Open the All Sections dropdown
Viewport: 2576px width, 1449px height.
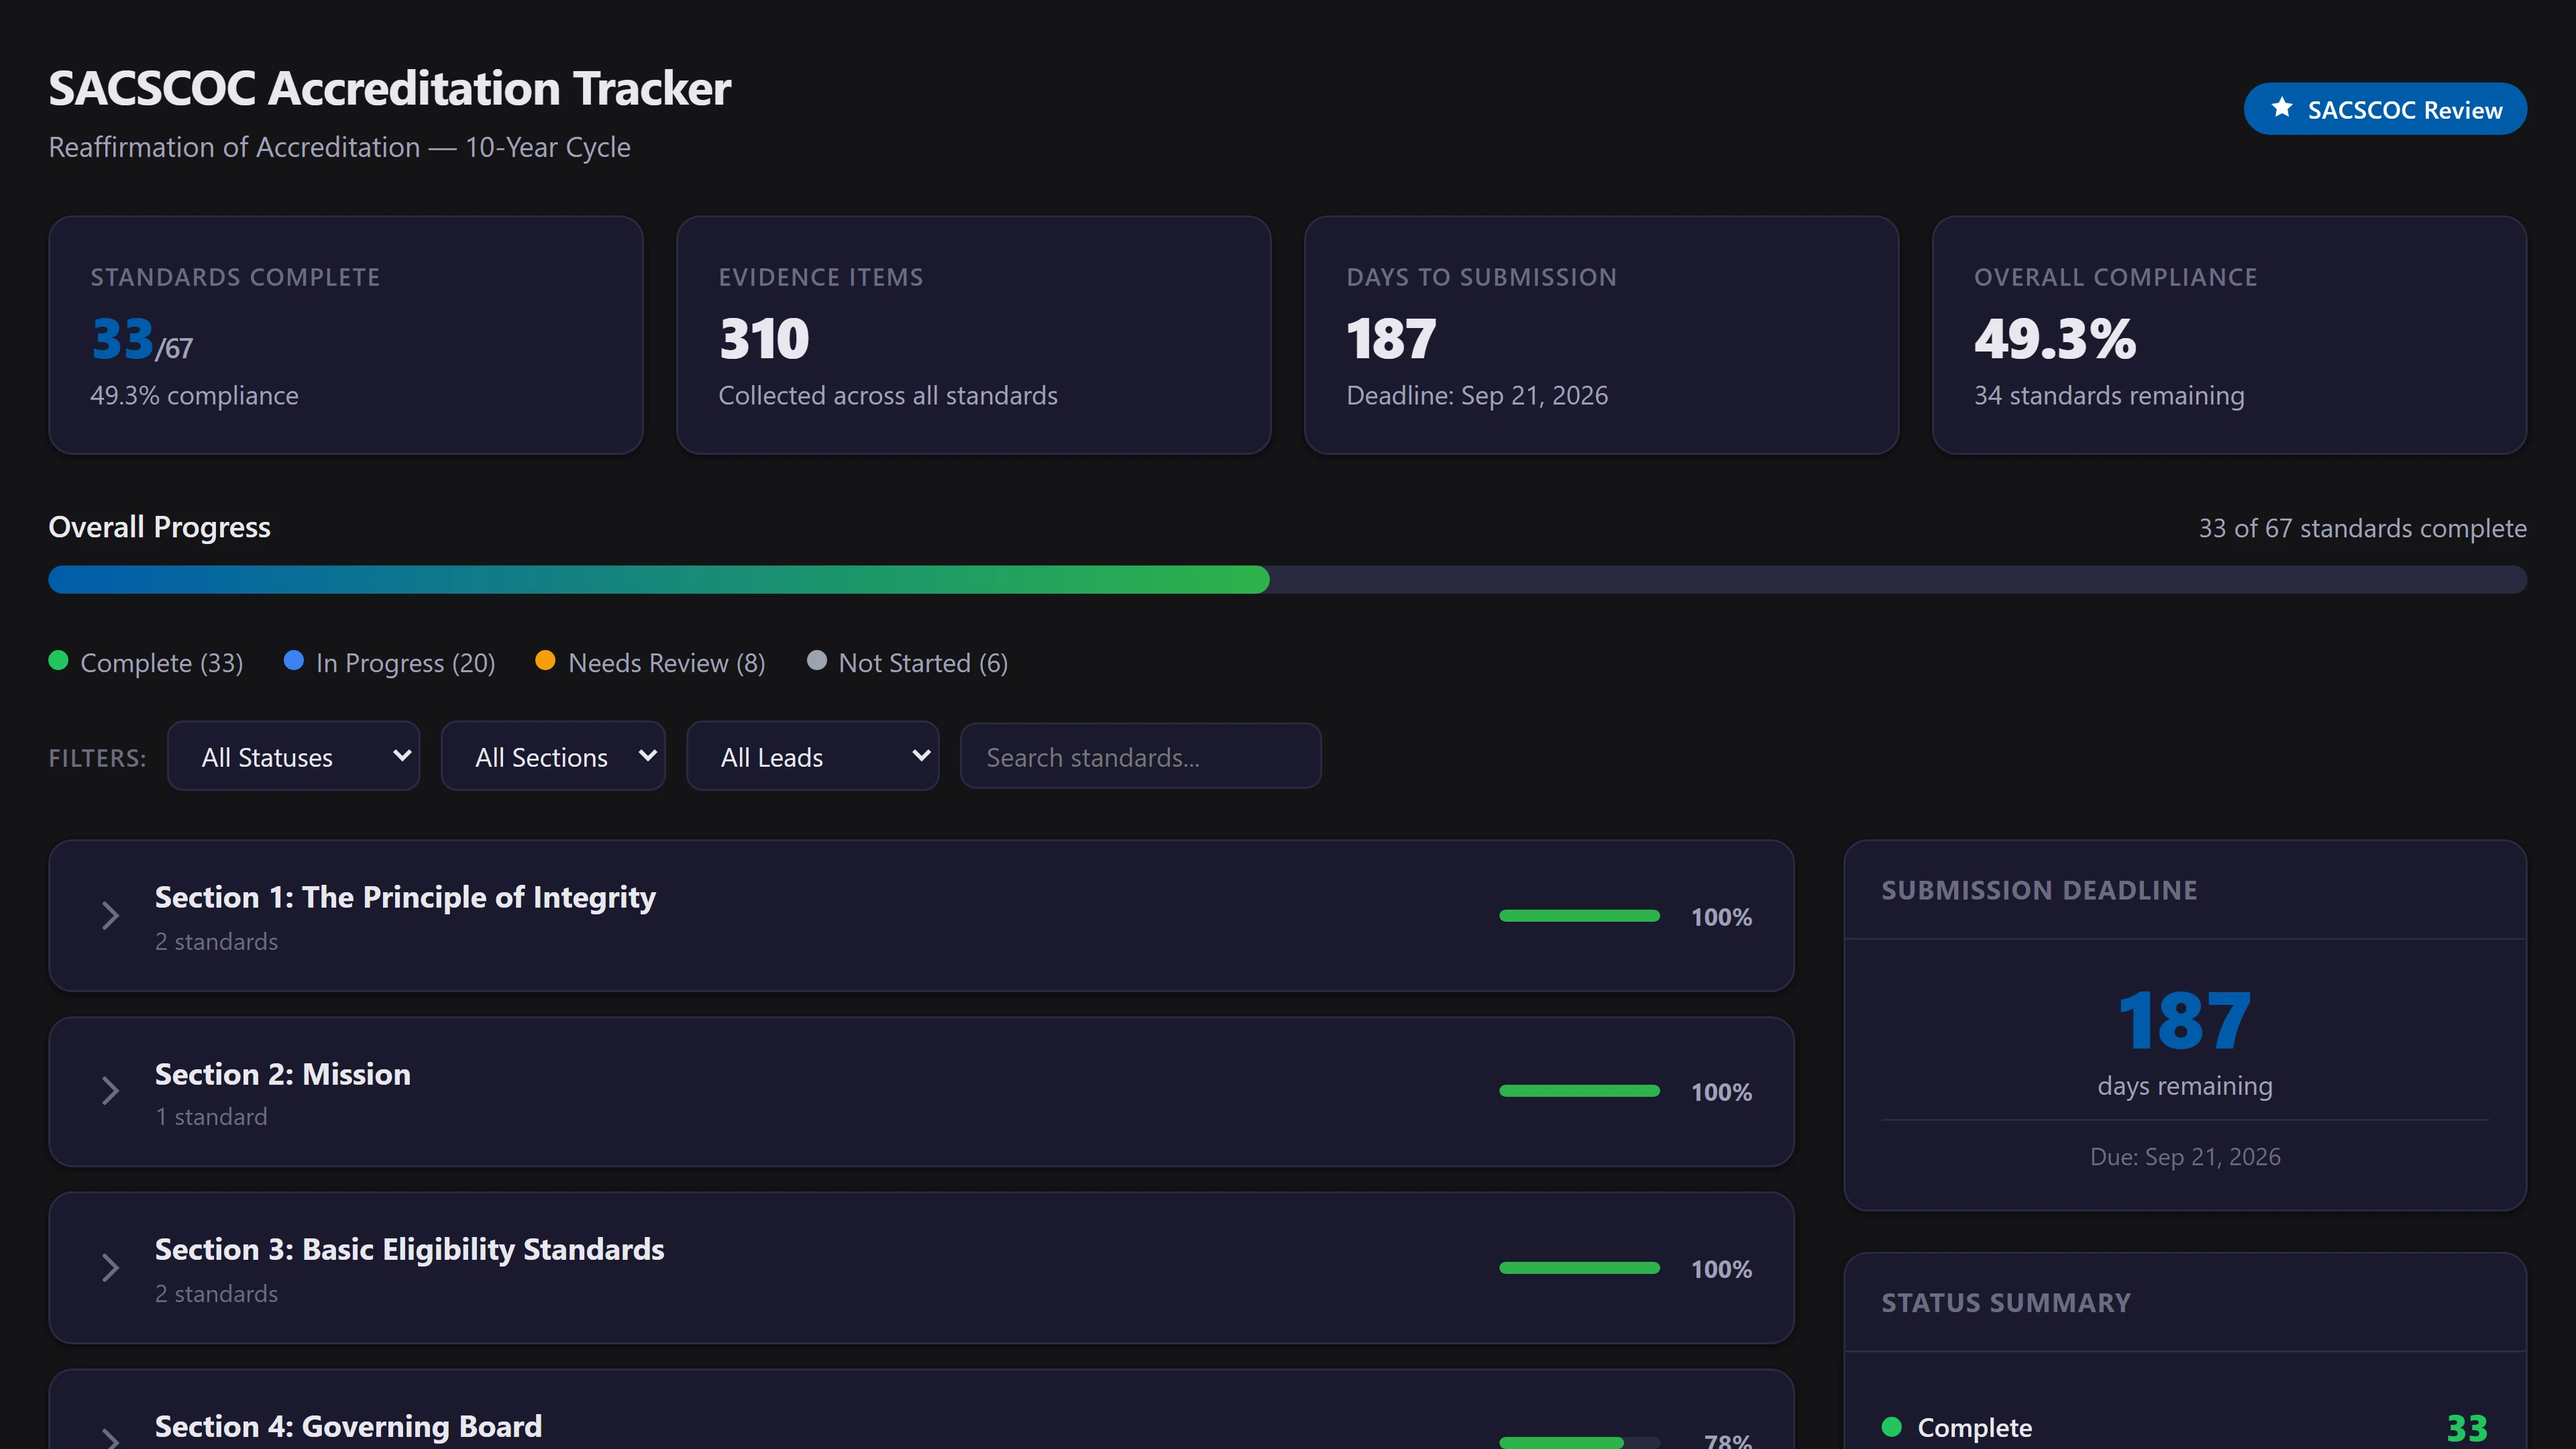click(553, 757)
